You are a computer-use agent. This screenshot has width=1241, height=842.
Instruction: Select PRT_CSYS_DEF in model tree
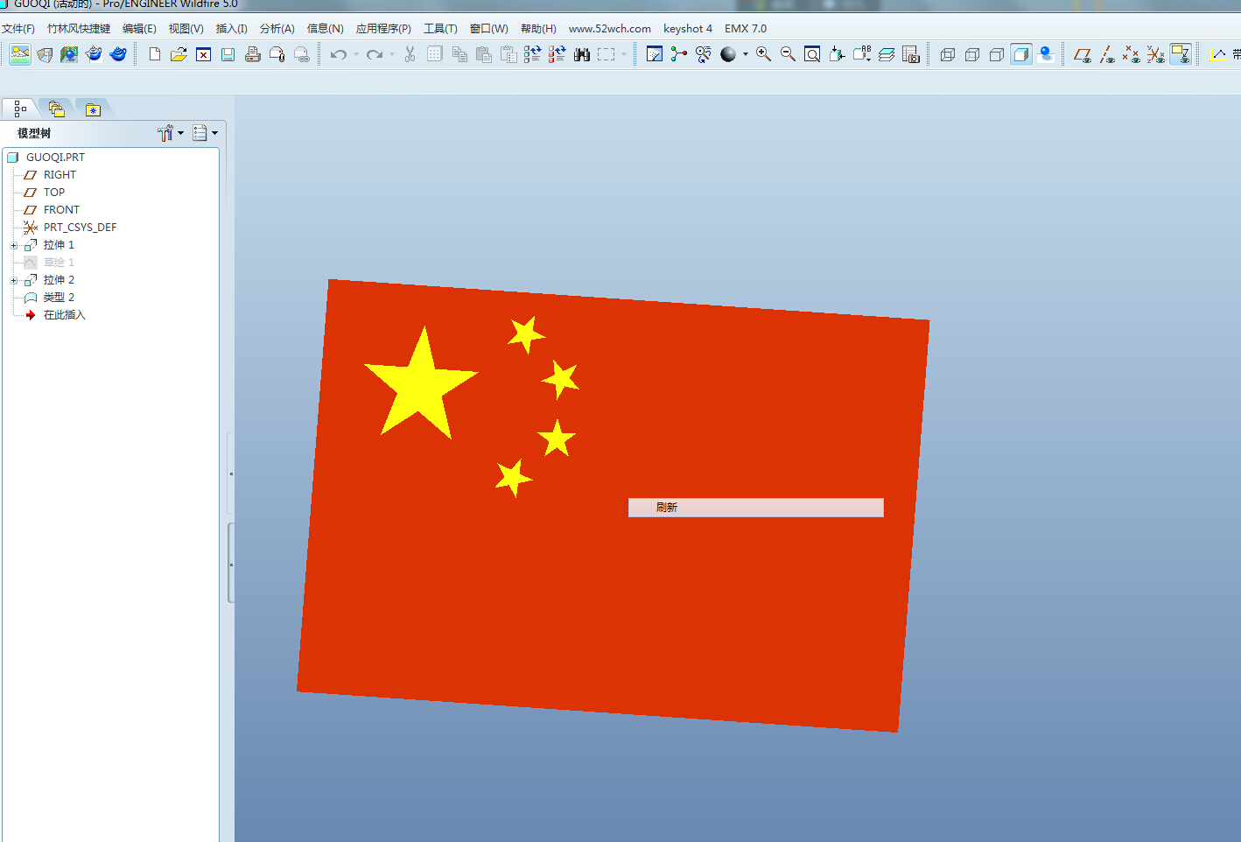click(x=80, y=228)
